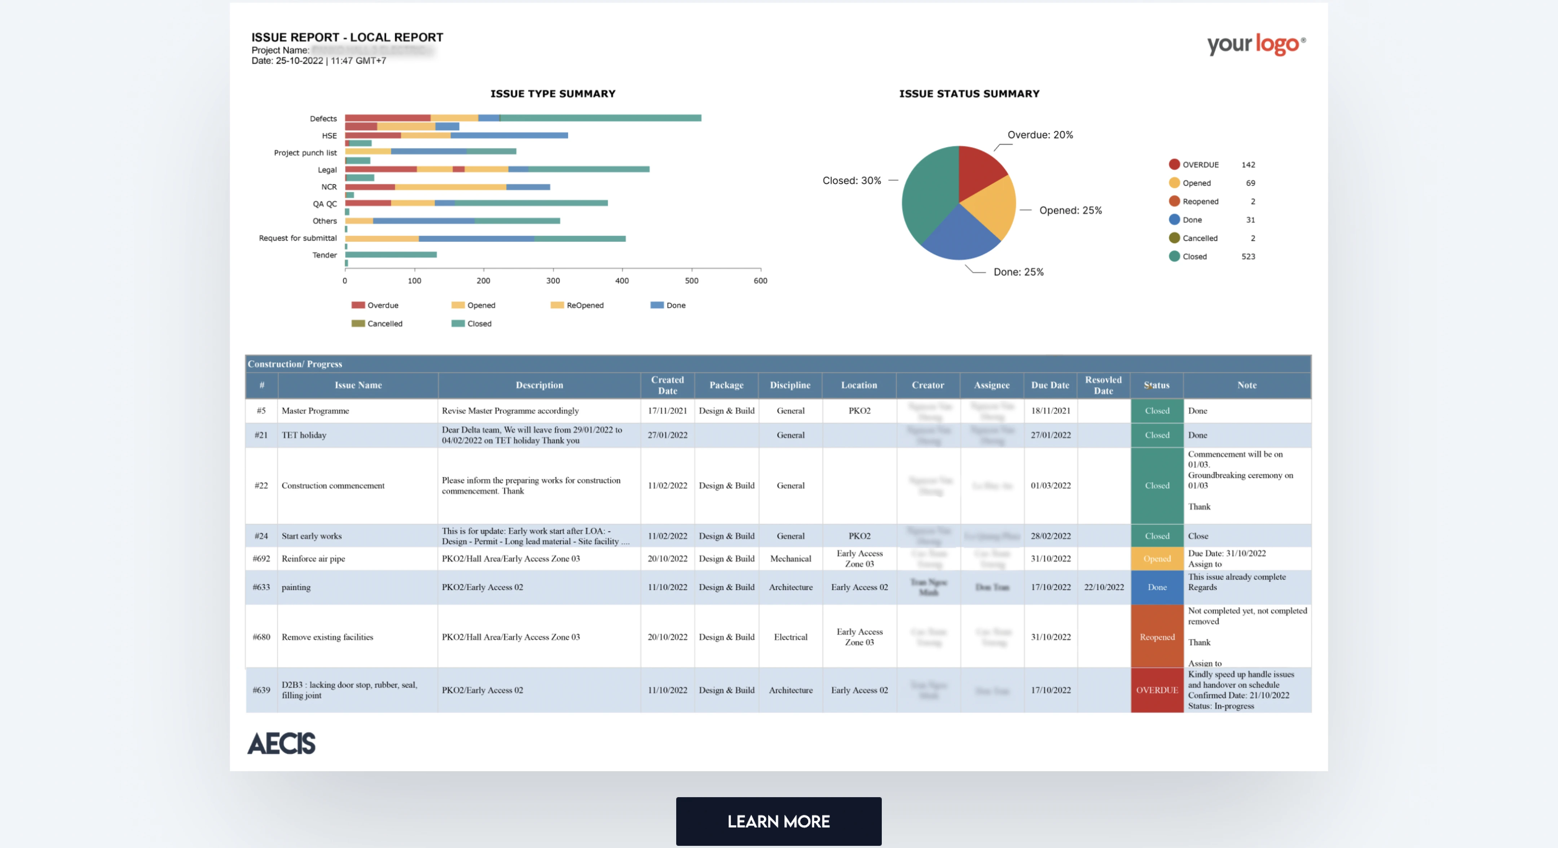1558x848 pixels.
Task: Click the 'Status' column header
Action: coord(1156,385)
